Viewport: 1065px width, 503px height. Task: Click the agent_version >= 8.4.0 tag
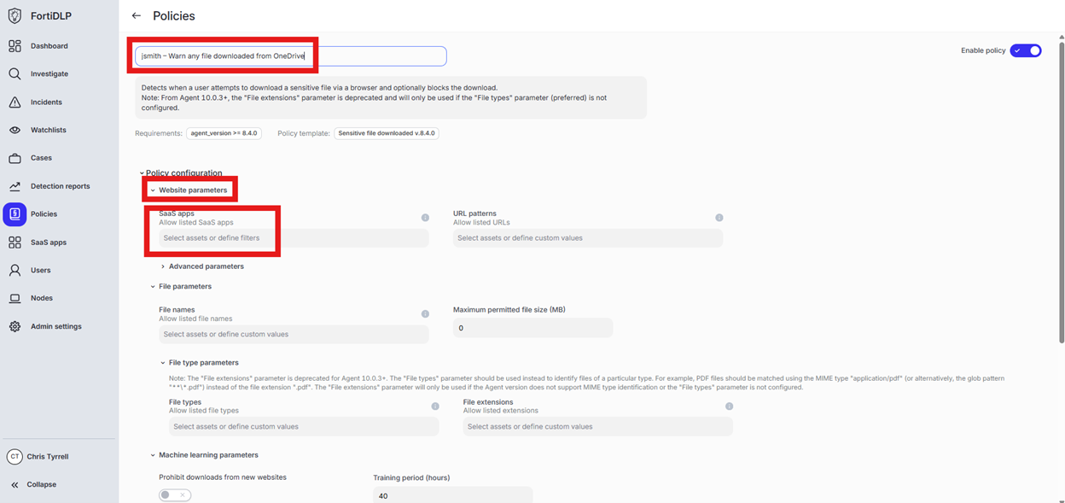point(224,133)
